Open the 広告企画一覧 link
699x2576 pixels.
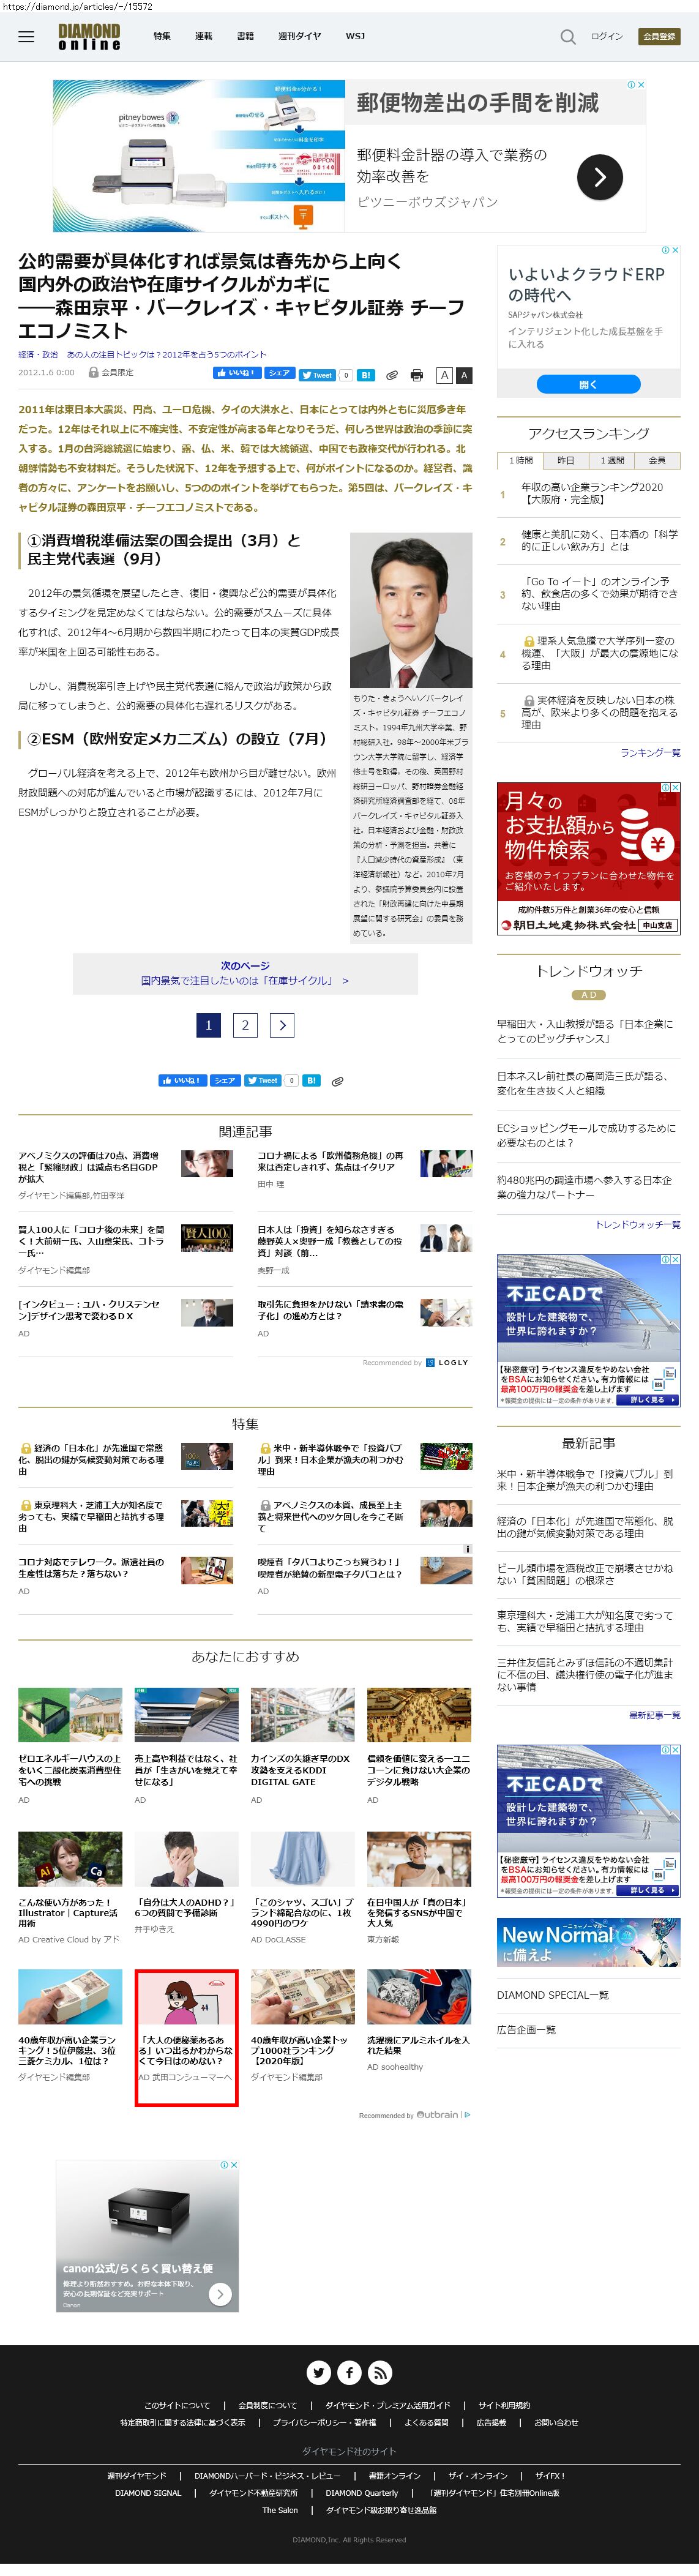(526, 2029)
